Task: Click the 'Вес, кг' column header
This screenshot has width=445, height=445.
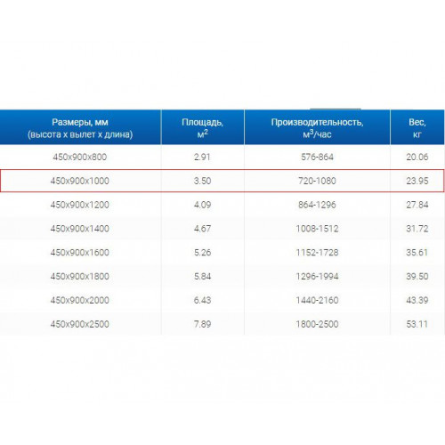Action: coord(417,127)
